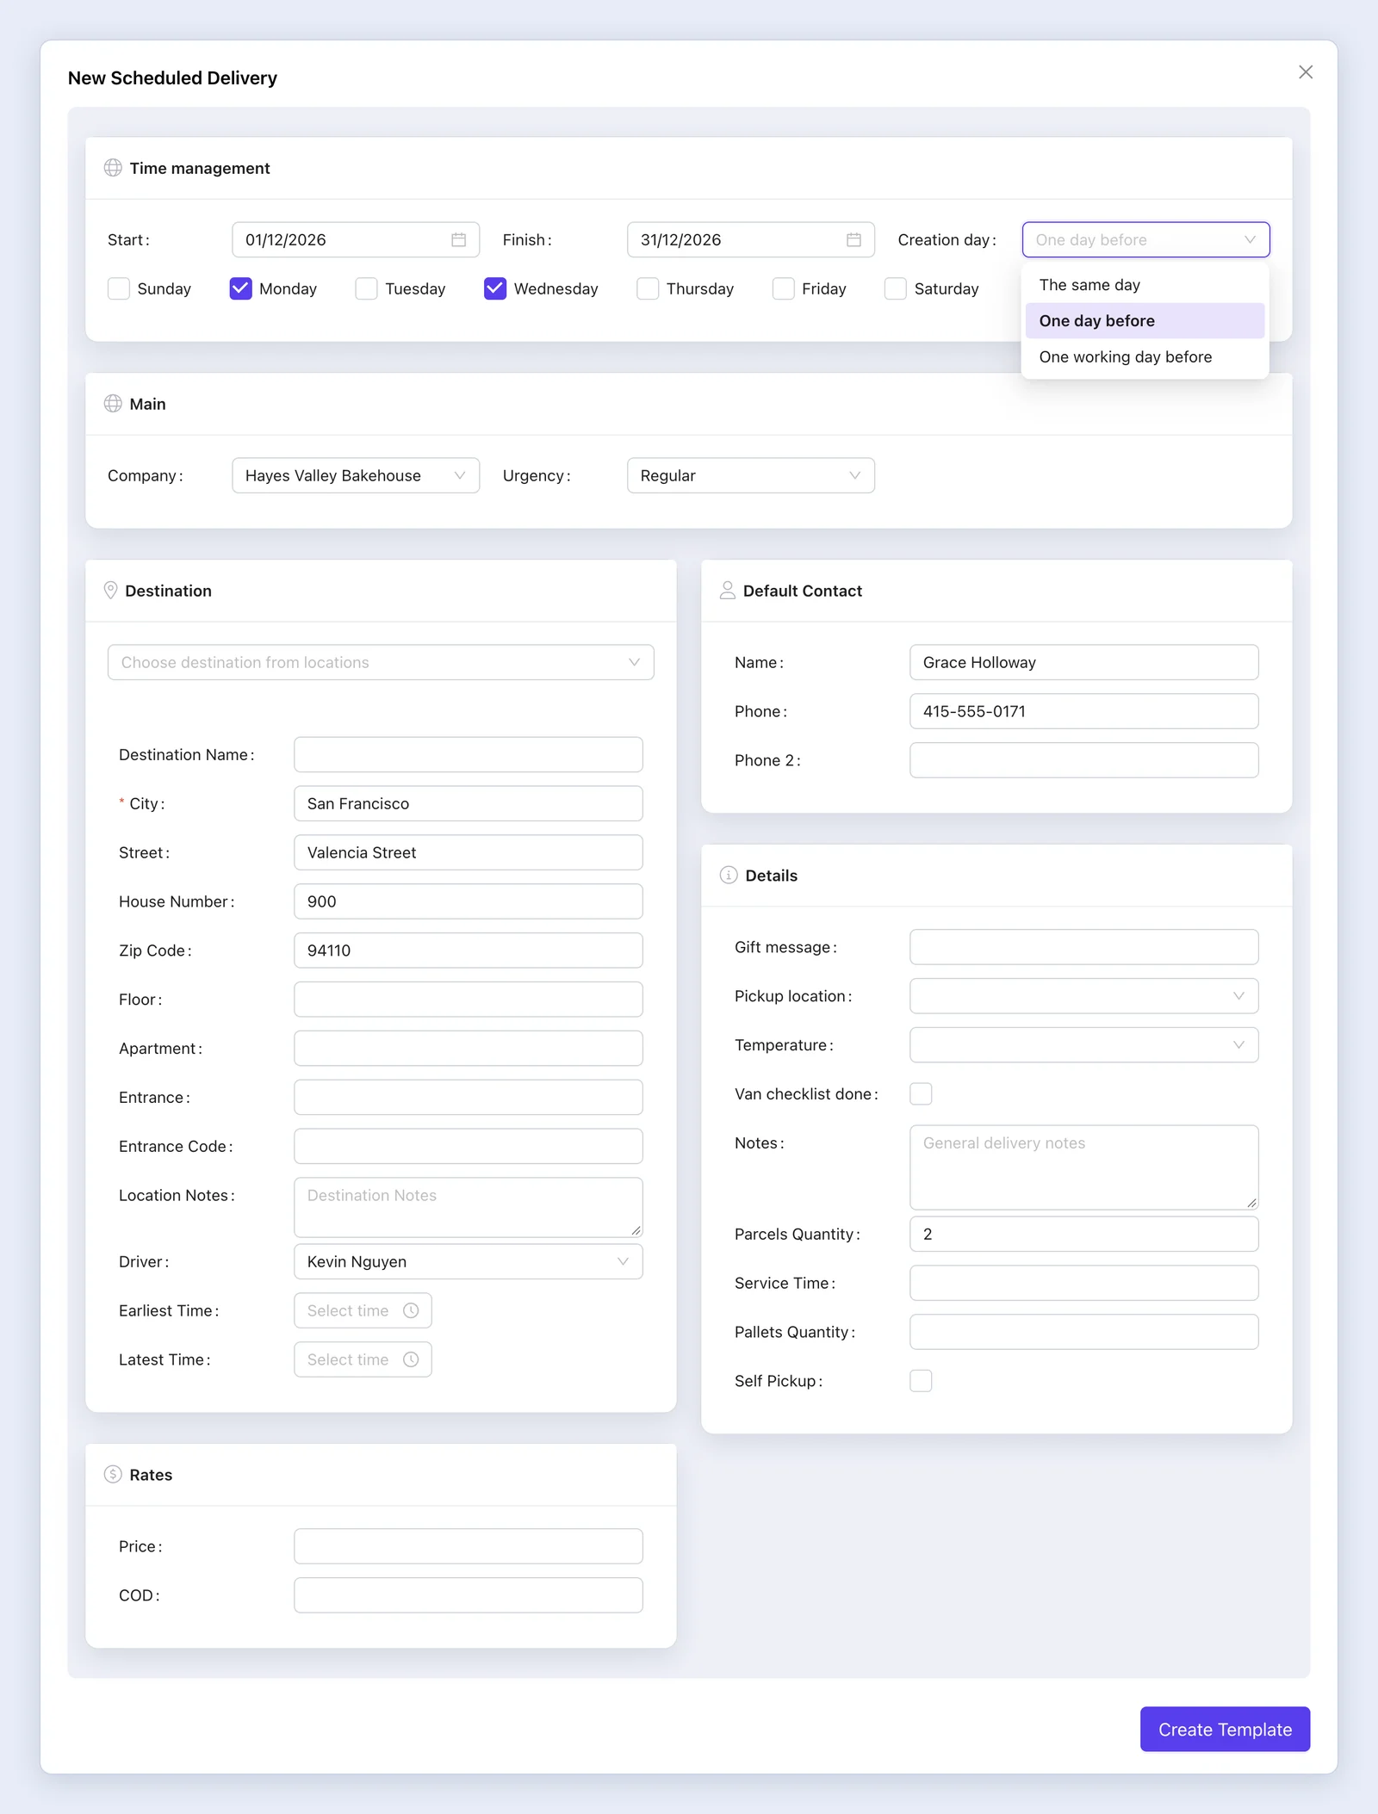Viewport: 1378px width, 1814px height.
Task: Select 'One day before' option
Action: (1145, 321)
